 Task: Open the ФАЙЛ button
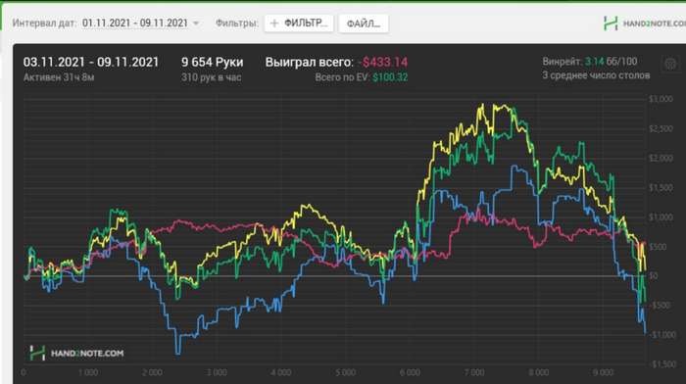click(364, 24)
